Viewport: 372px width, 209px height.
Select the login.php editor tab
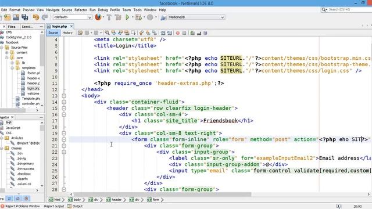(59, 27)
